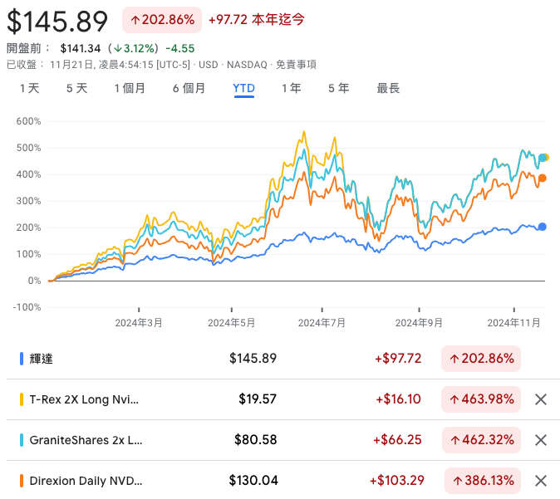Click the (↓3.12%) pre-market change
Viewport: 560px width, 499px height.
coord(133,48)
